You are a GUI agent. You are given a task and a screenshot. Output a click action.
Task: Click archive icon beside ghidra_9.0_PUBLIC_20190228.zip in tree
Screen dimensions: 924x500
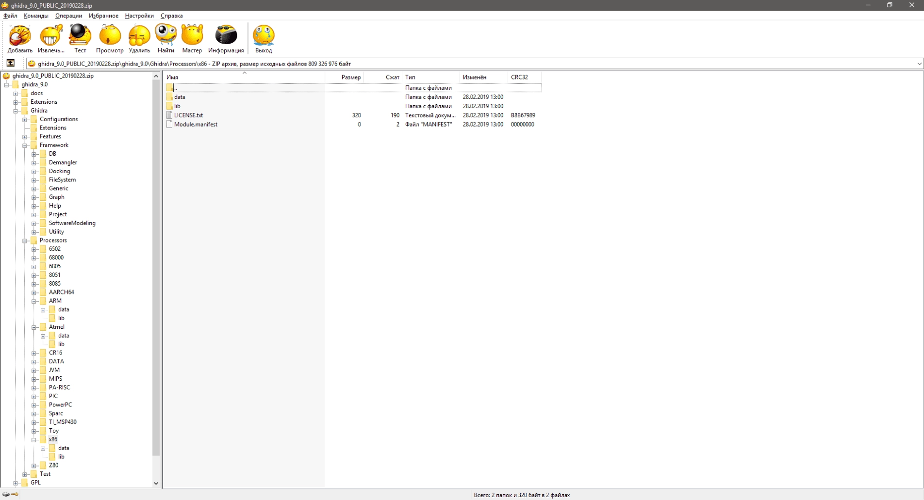[x=6, y=76]
